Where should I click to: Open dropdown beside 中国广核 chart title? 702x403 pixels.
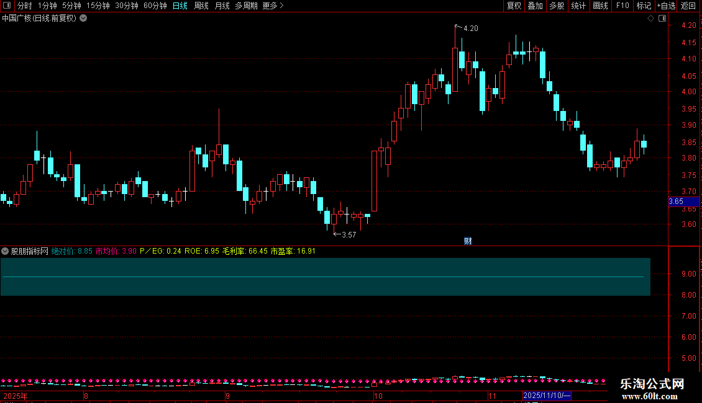point(83,19)
